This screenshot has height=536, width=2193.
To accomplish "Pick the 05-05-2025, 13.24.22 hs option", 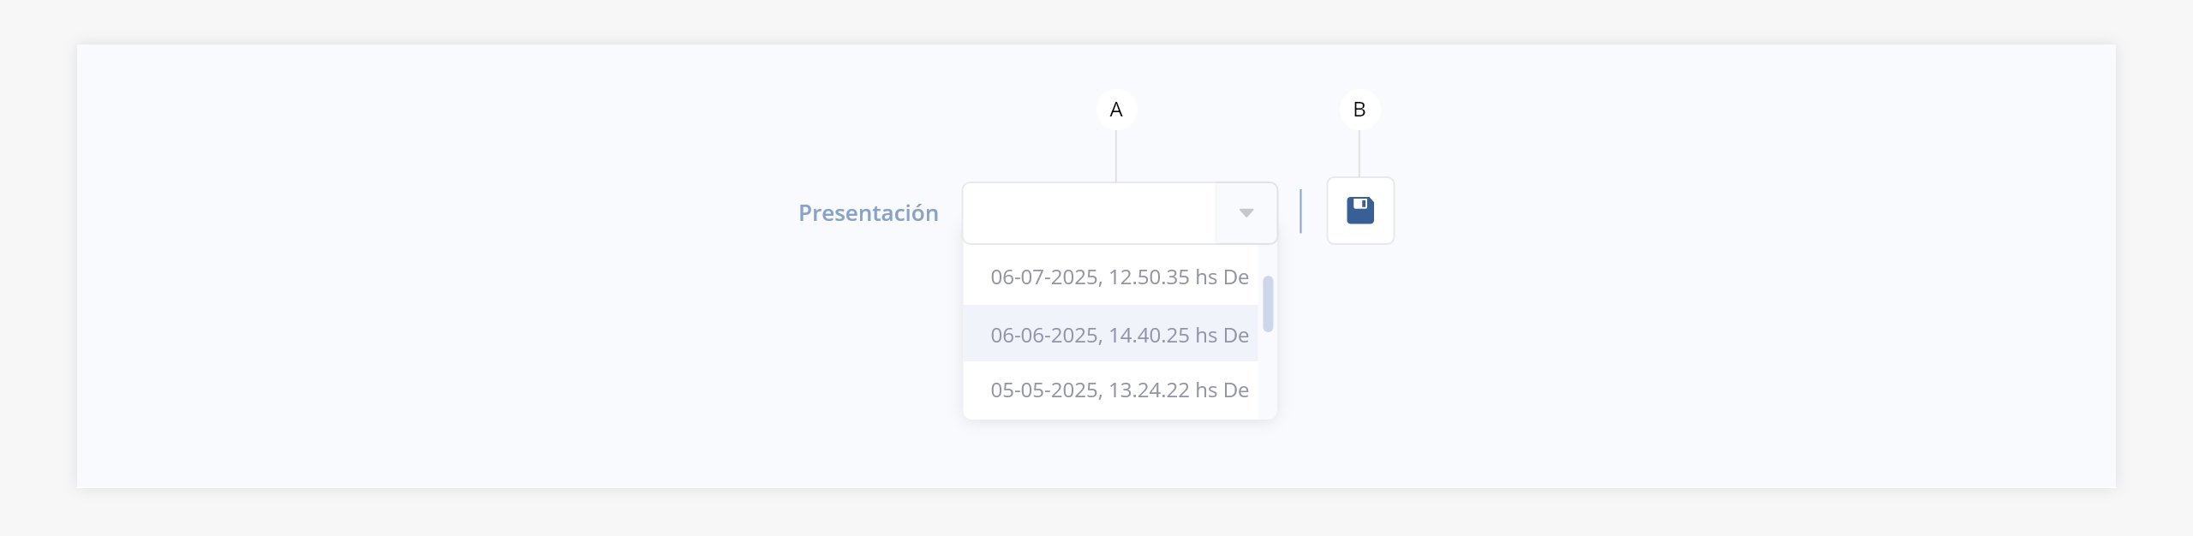I will pos(1110,390).
